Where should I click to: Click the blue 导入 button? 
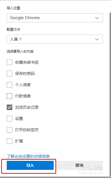point(30,165)
